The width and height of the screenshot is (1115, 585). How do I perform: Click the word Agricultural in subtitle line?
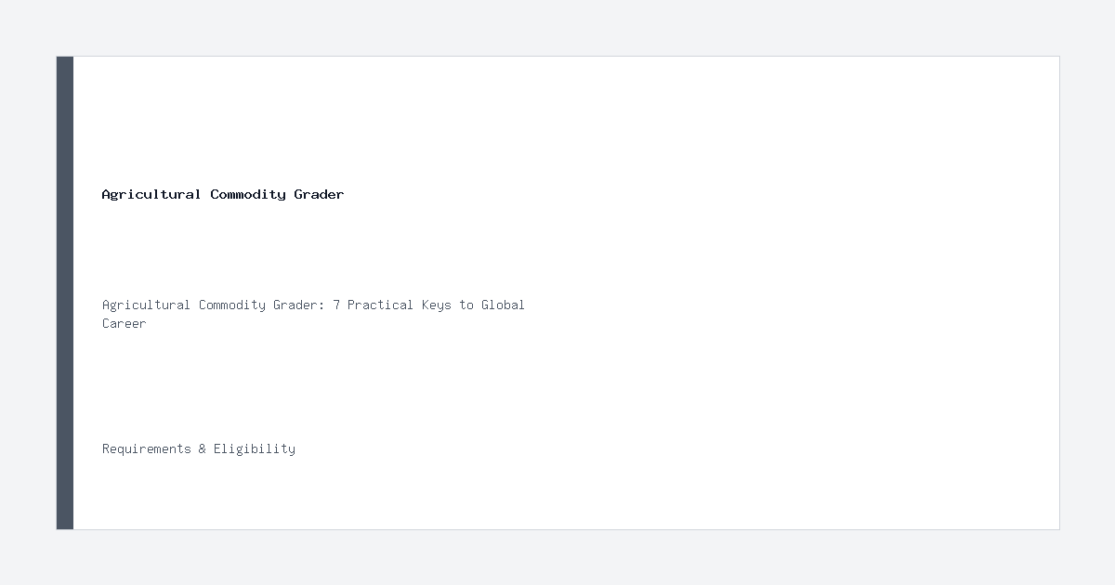(147, 305)
